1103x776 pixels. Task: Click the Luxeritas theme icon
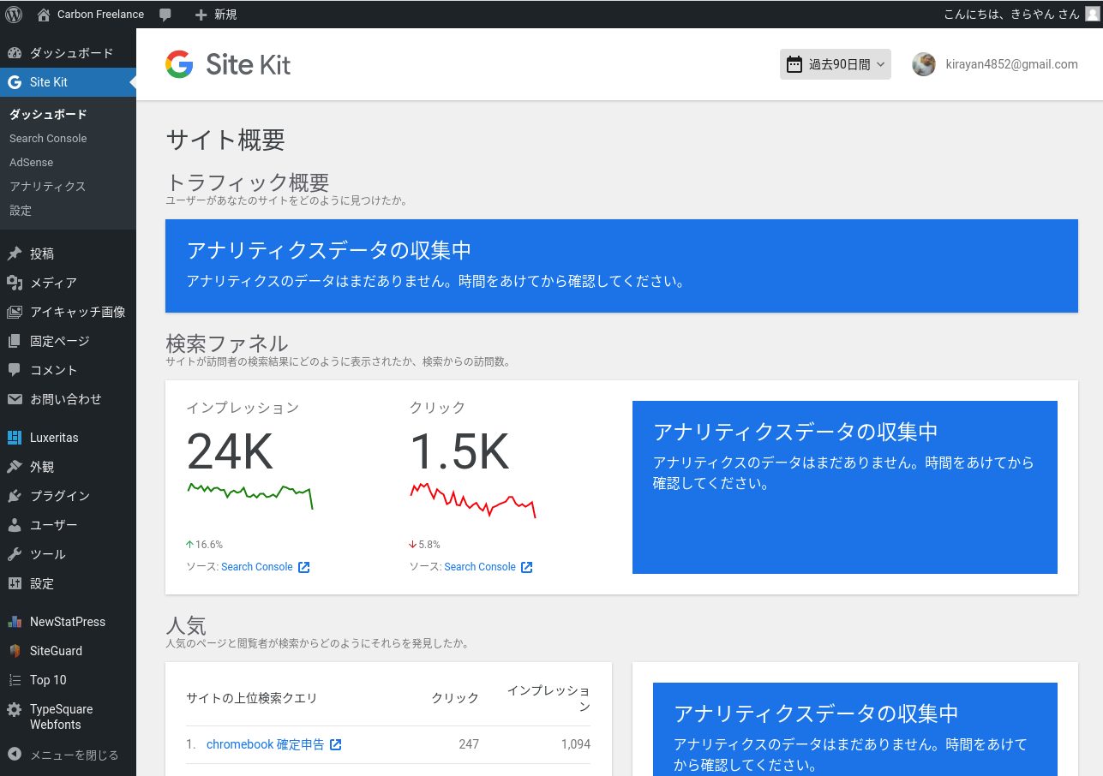[x=14, y=438]
